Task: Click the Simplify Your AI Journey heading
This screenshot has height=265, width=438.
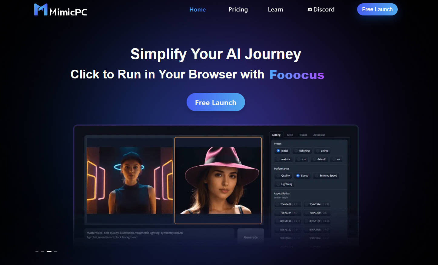Action: click(x=216, y=54)
